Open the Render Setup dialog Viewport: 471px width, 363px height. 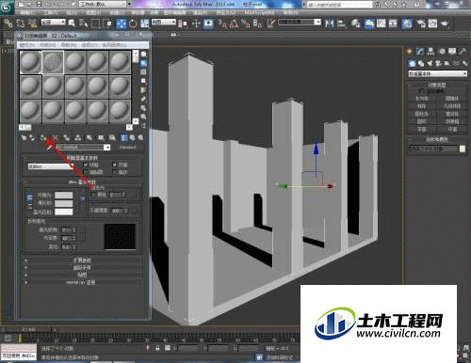pos(421,24)
